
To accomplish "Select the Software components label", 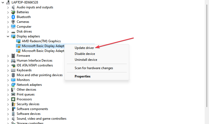I will pos(32,109).
